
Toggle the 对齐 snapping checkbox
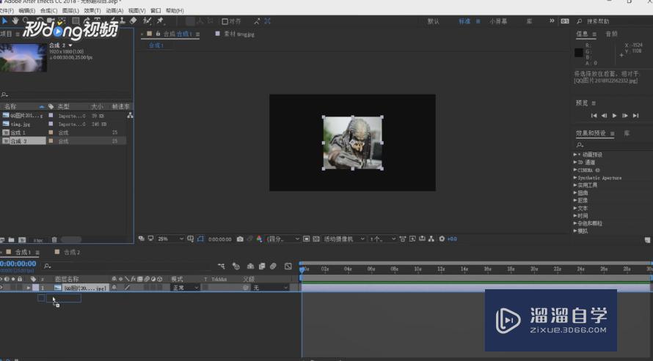[x=225, y=21]
